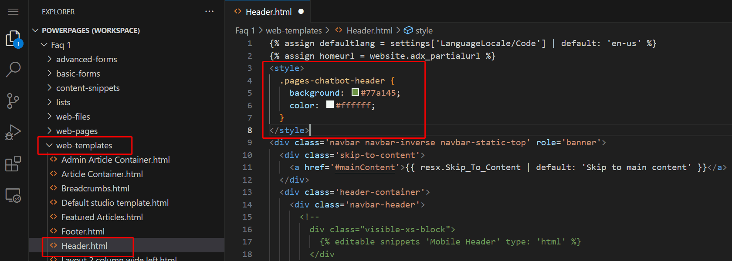The image size is (732, 261).
Task: Click the editable snippets 'Mobile Header' line
Action: [450, 242]
